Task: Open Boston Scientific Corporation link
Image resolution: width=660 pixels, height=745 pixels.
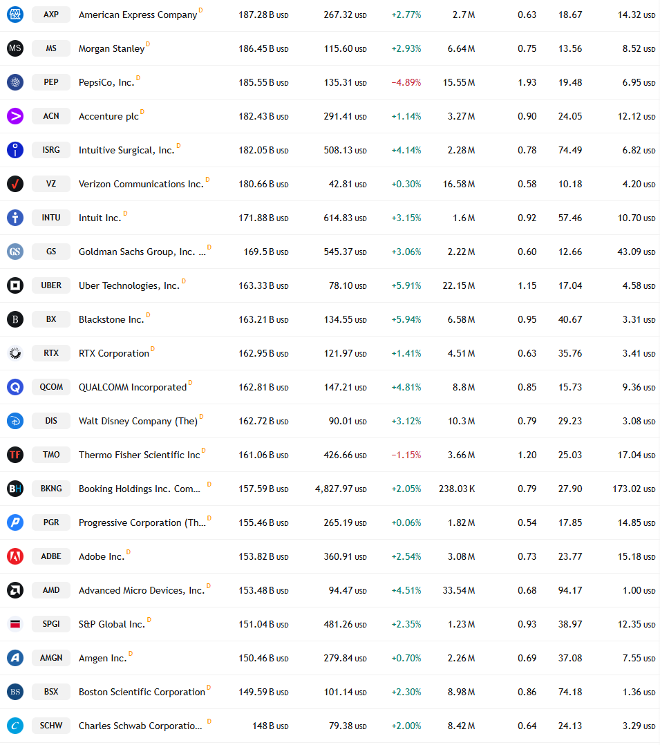Action: click(x=142, y=692)
